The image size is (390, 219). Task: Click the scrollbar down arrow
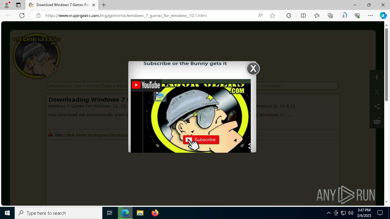click(x=386, y=202)
